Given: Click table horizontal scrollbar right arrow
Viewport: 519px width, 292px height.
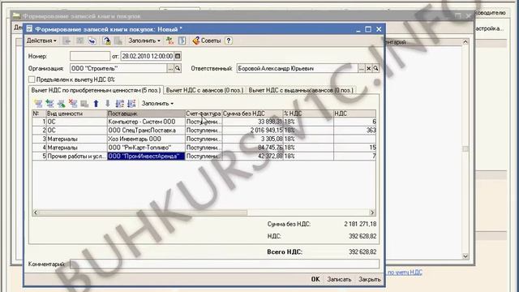Looking at the screenshot, I should (372, 213).
